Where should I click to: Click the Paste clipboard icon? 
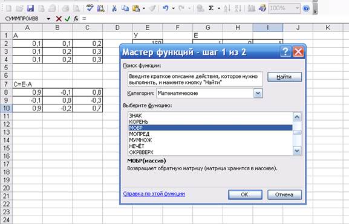click(136, 8)
